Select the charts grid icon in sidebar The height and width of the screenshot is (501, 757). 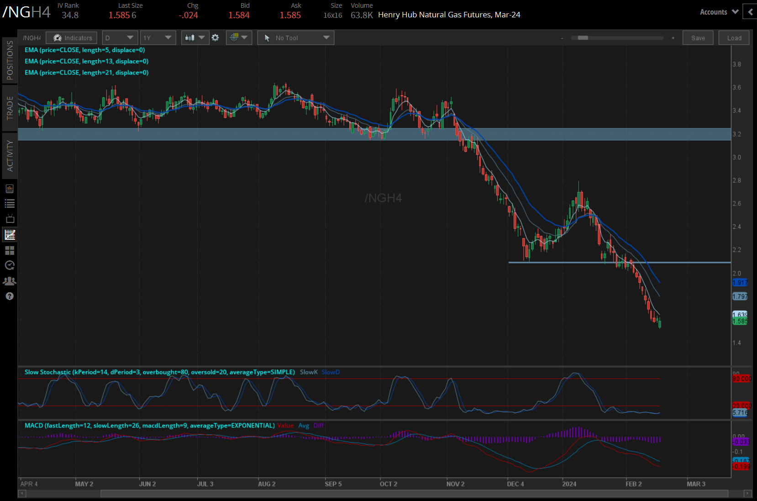(x=10, y=235)
